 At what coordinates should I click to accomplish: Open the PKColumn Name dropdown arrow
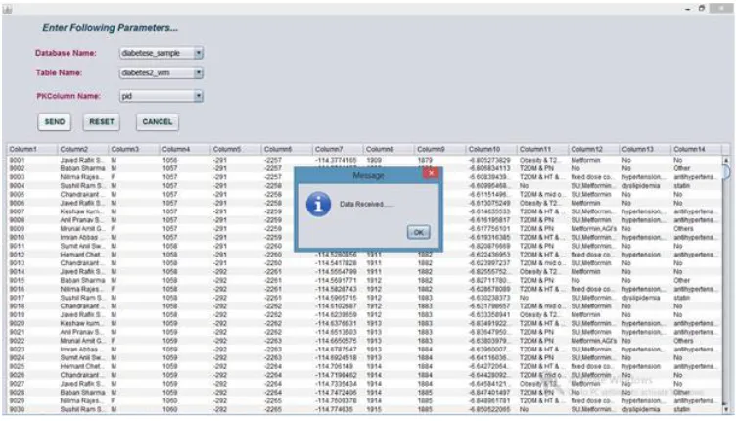point(198,96)
